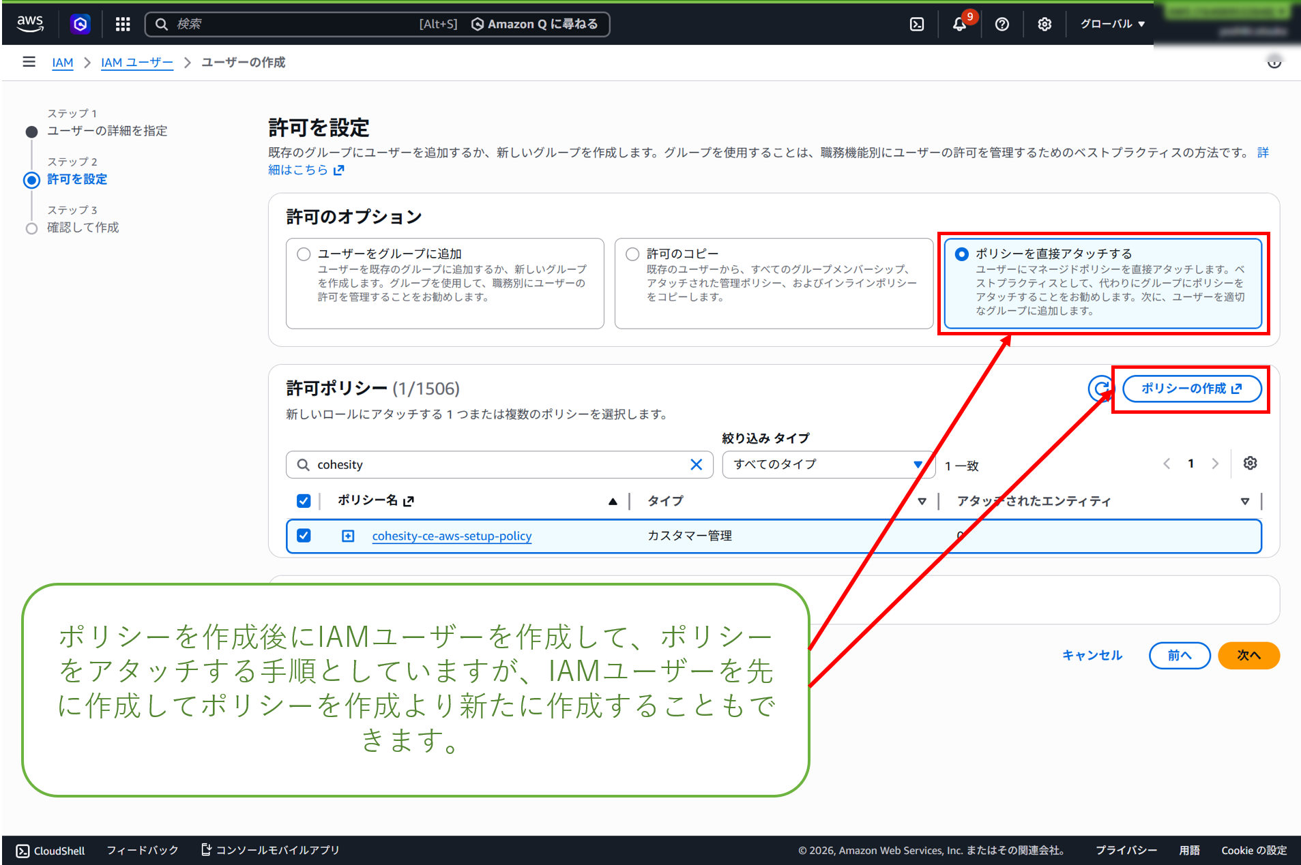The width and height of the screenshot is (1301, 865).
Task: Open the 詳細はこちら external link
Action: pyautogui.click(x=306, y=170)
